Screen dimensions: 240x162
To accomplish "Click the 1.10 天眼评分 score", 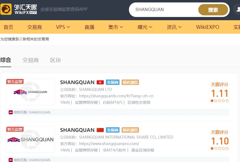I will pos(220,141).
